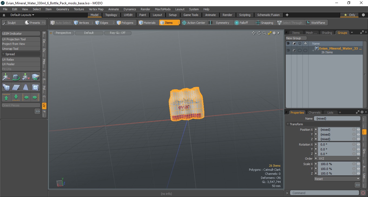Click the perspective trapezoid grid icon
368x197 pixels.
26,87
